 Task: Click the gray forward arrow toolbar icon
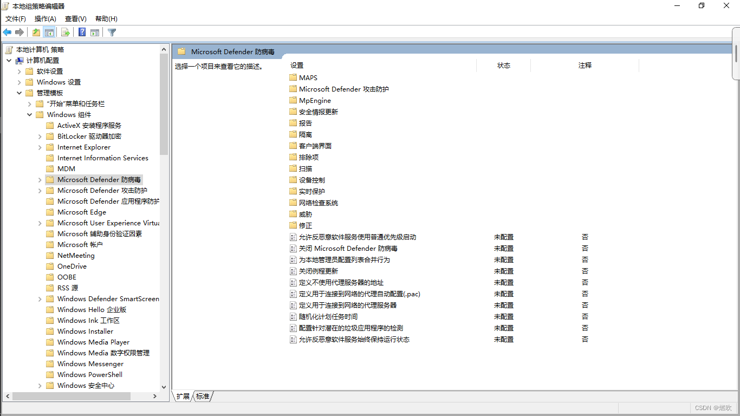click(20, 32)
